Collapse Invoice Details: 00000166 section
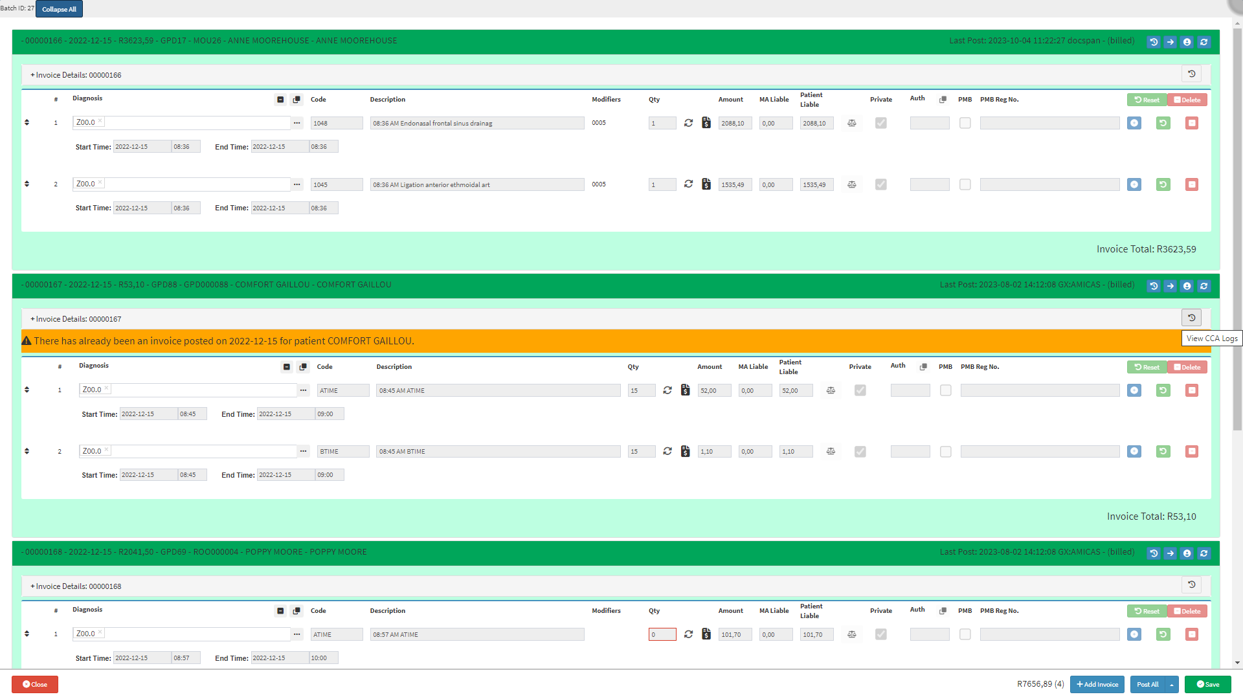Screen dimensions: 1243x699 coord(76,75)
